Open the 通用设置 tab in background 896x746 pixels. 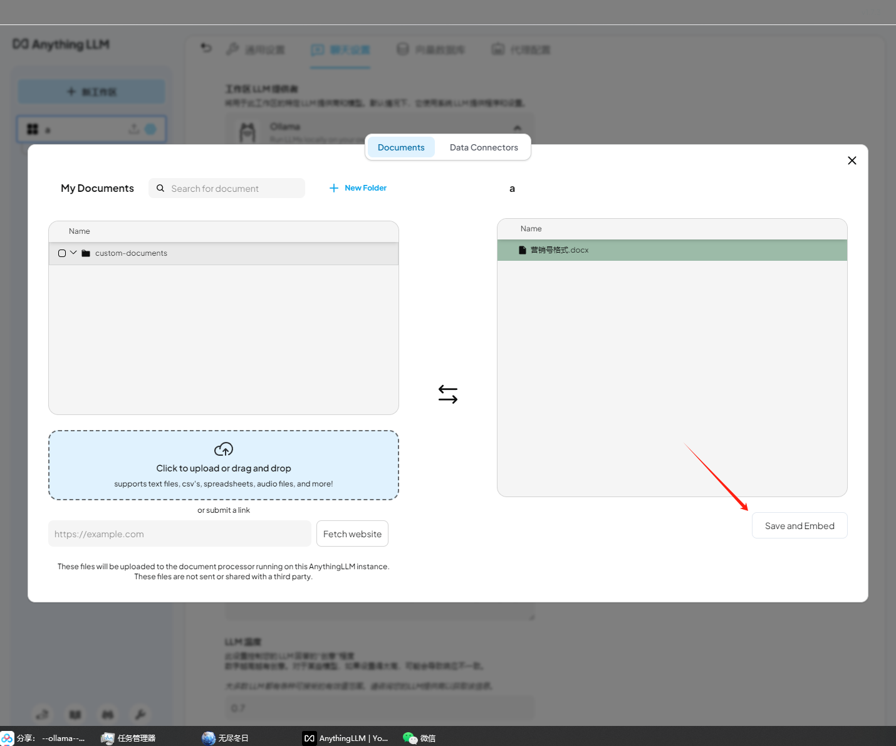[256, 50]
